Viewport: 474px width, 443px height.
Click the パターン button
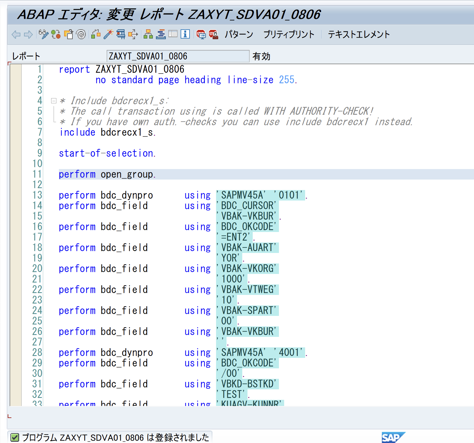pyautogui.click(x=239, y=34)
